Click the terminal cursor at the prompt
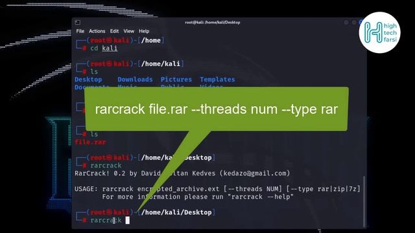The image size is (415, 233). click(x=128, y=220)
